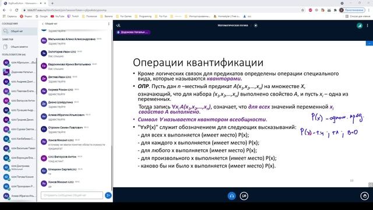Send the chat message

tap(108, 195)
